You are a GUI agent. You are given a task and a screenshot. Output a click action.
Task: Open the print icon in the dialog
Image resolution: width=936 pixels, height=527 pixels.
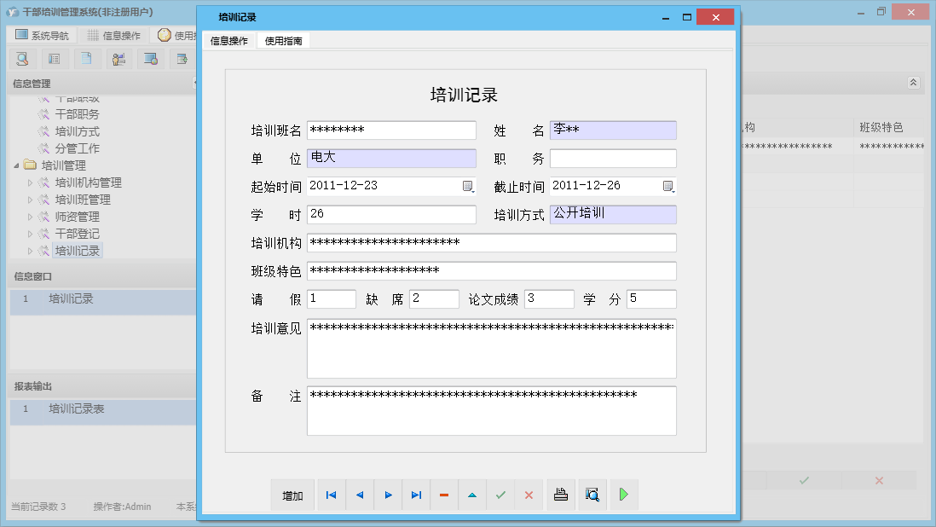click(560, 495)
